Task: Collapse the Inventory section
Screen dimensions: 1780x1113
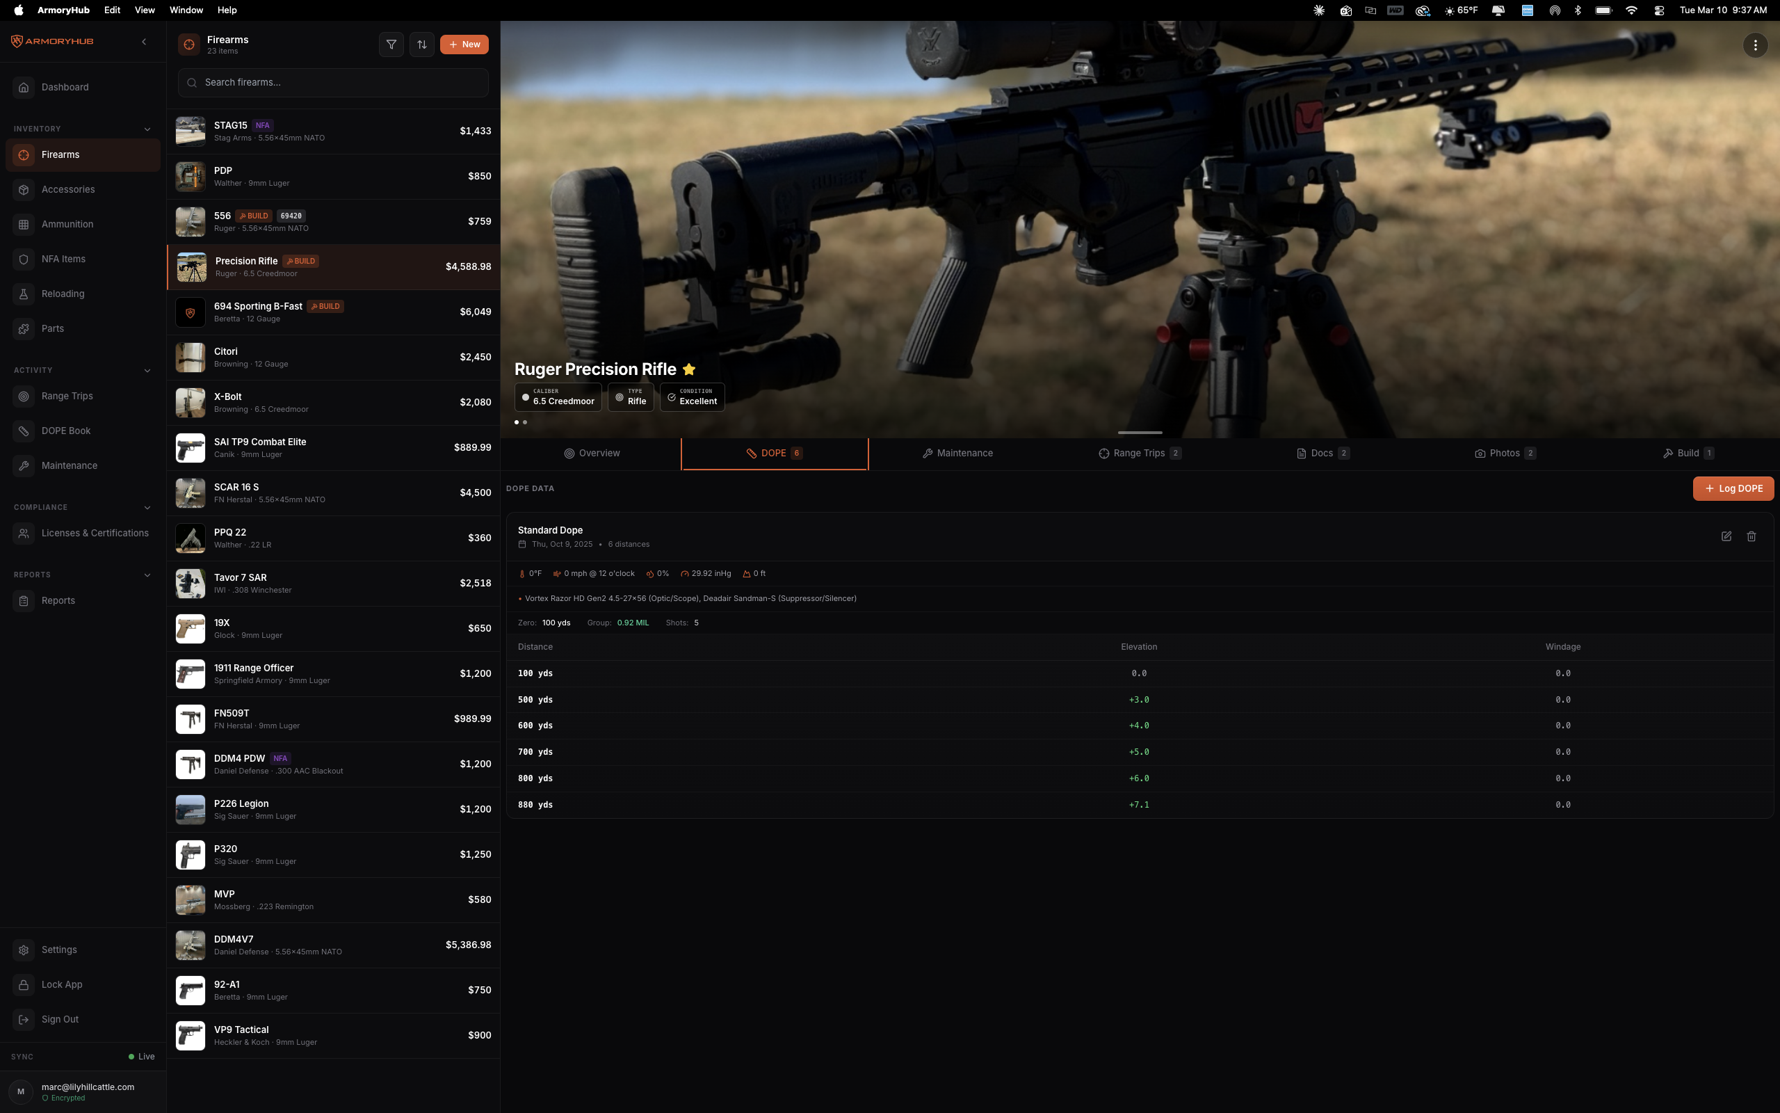Action: click(x=148, y=129)
